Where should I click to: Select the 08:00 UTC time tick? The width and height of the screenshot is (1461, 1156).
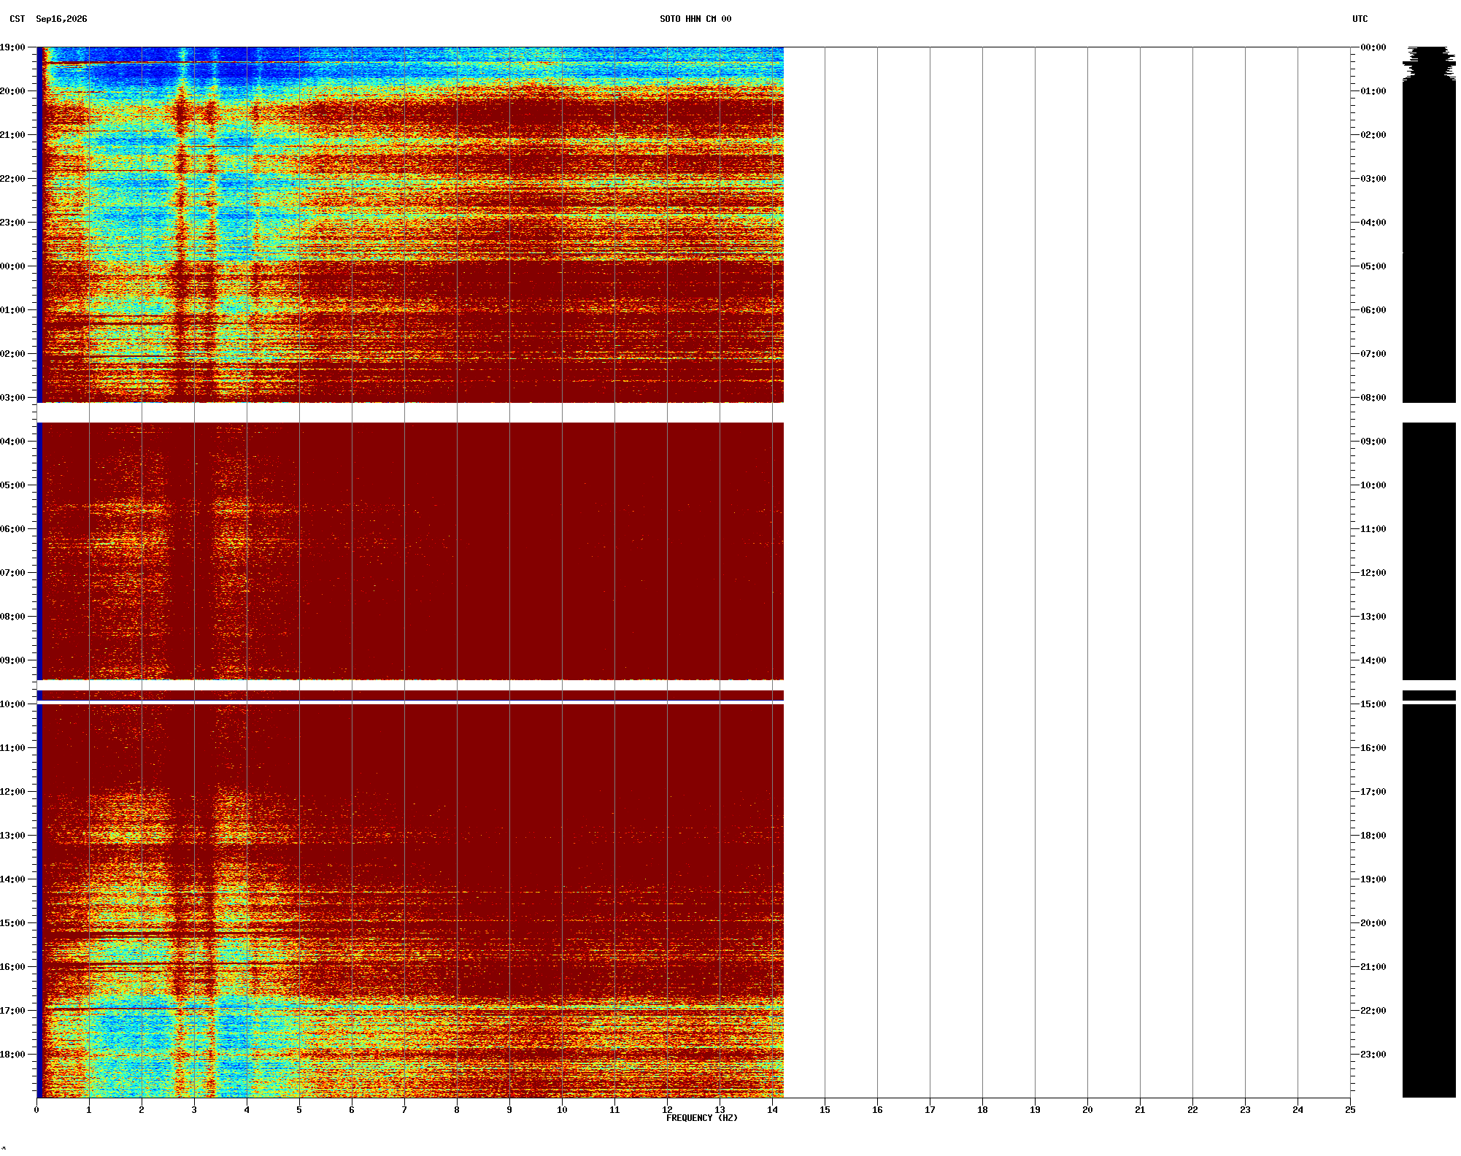coord(1373,398)
